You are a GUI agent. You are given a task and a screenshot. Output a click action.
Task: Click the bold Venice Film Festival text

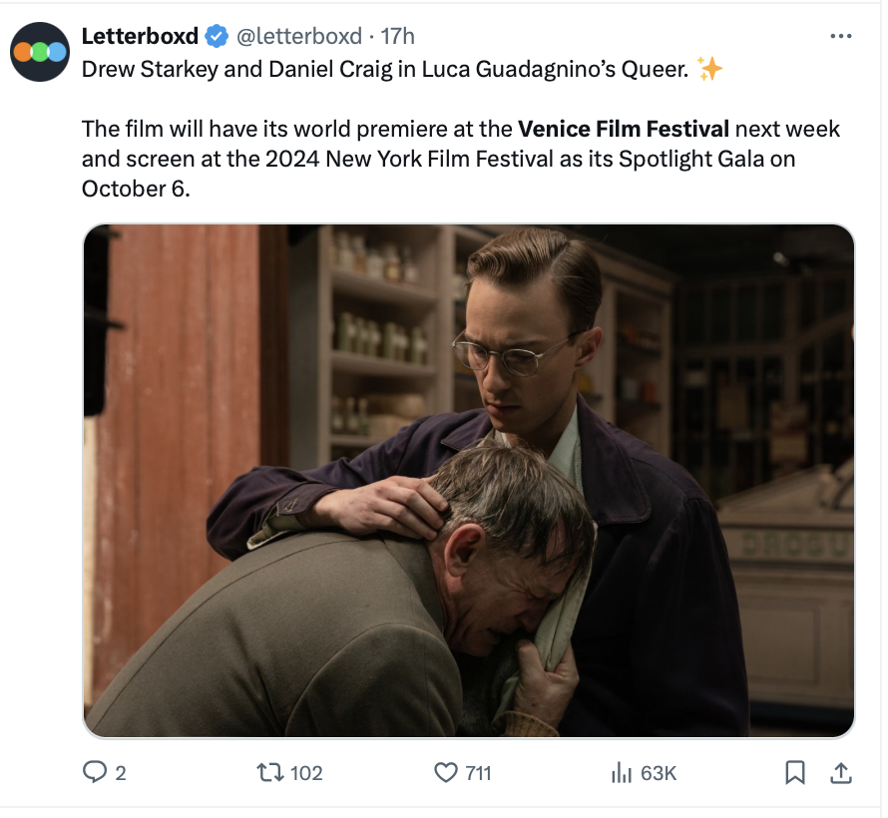tap(624, 129)
